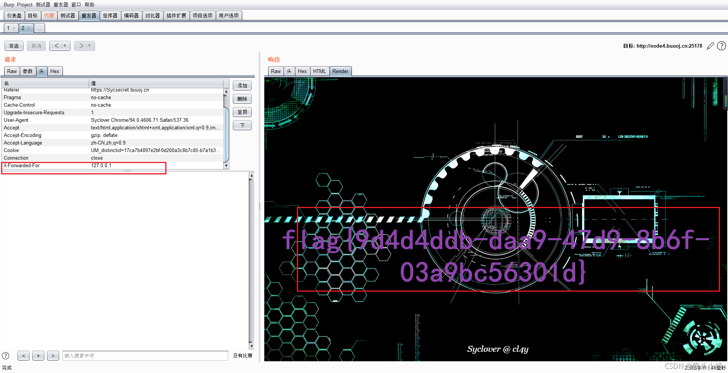The image size is (728, 373).
Task: Select repeater tab 2
Action: [23, 28]
